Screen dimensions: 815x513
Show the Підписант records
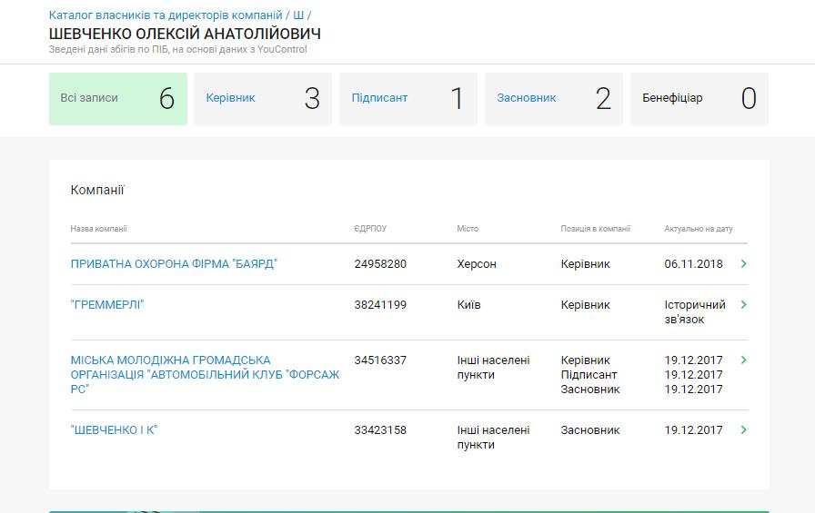point(408,98)
